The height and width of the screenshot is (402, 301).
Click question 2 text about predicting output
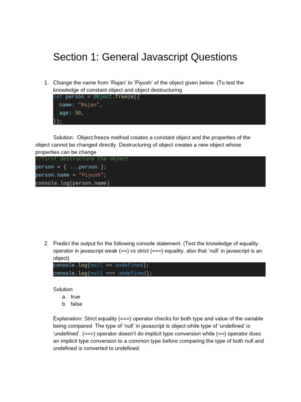click(x=158, y=250)
